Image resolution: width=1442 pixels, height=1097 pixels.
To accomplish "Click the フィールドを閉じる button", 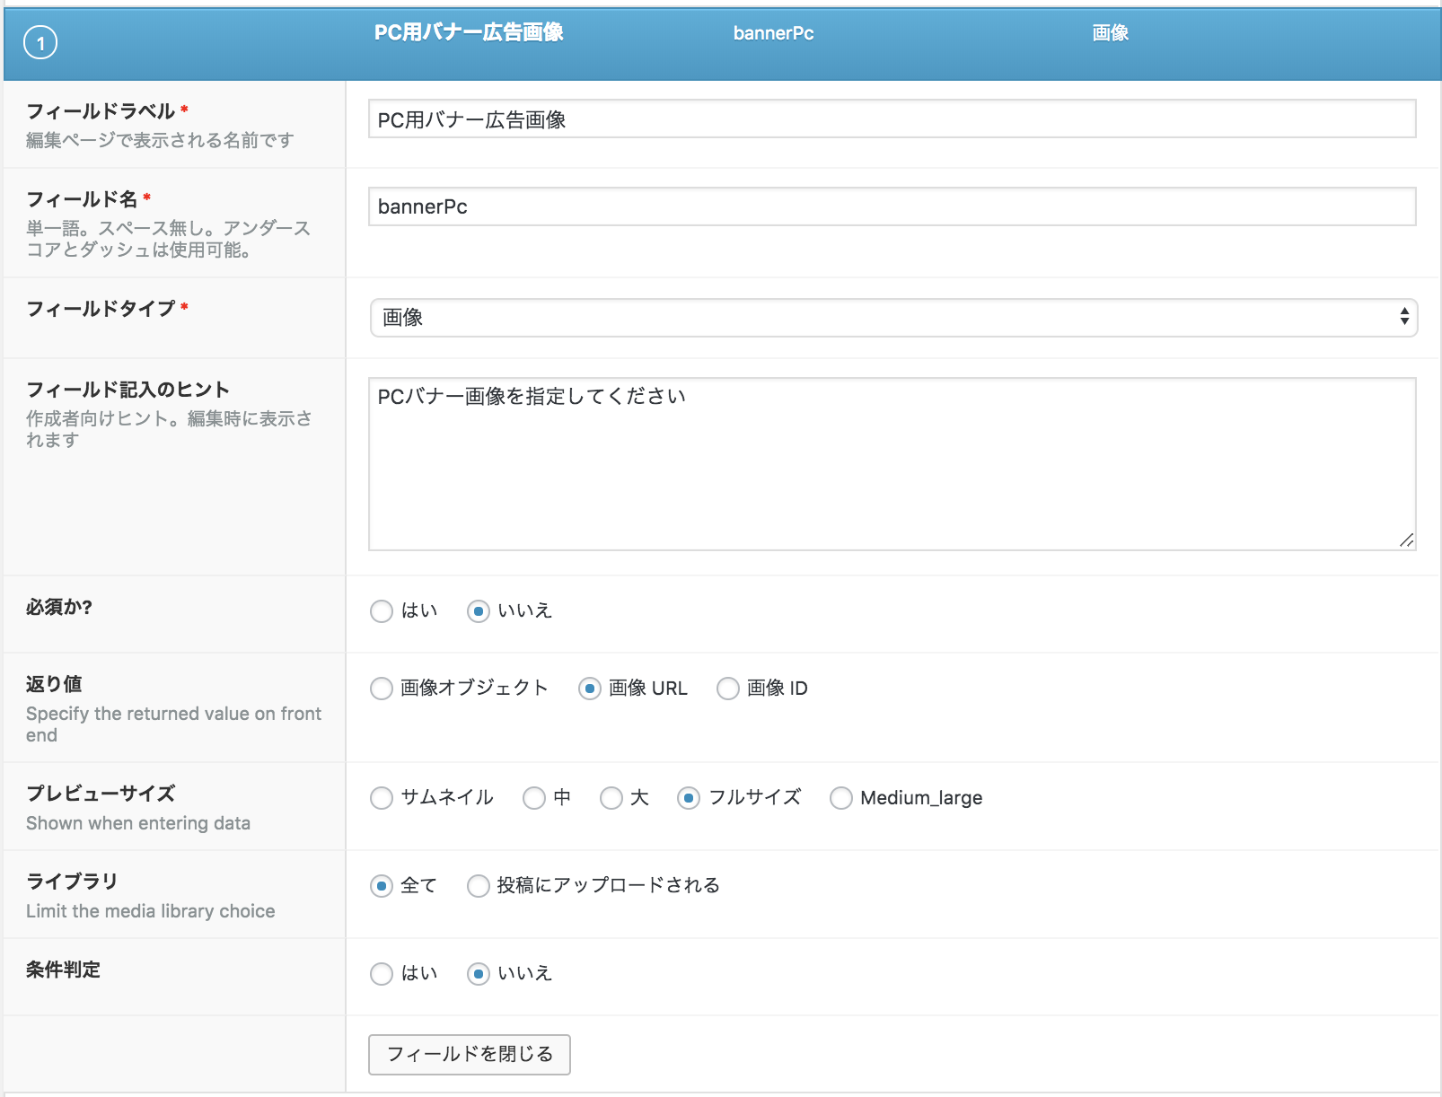I will 470,1055.
